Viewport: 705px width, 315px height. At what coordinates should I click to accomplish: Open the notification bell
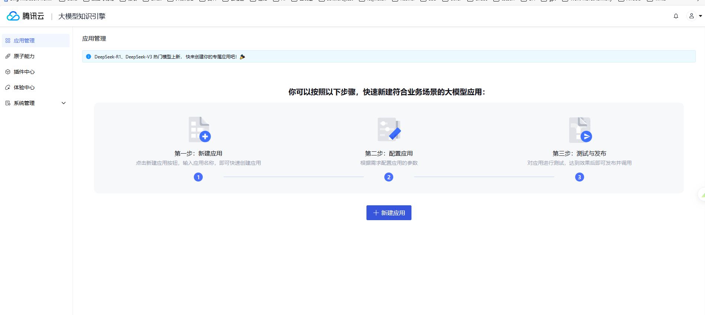[676, 16]
